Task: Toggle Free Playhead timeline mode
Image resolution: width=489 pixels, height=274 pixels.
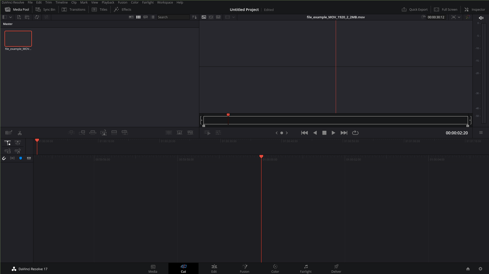Action: [x=17, y=143]
